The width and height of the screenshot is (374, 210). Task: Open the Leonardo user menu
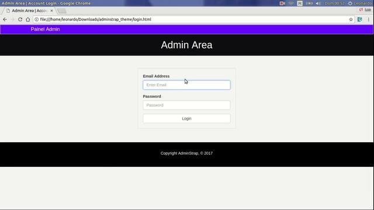pos(363,3)
